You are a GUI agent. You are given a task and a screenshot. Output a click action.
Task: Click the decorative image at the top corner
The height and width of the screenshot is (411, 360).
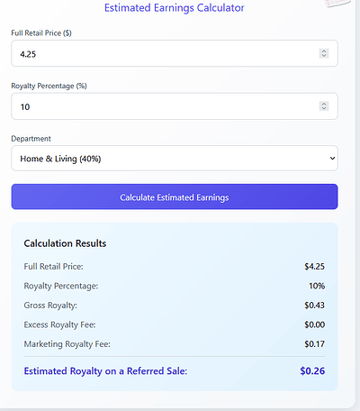click(337, 3)
